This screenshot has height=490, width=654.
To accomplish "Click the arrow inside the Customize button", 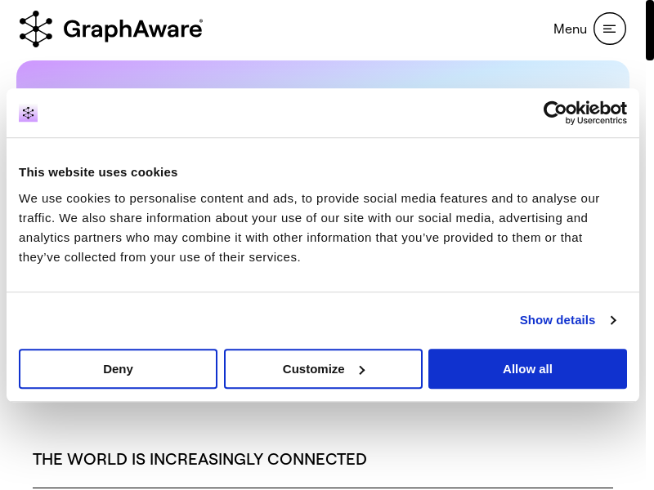I will point(361,370).
